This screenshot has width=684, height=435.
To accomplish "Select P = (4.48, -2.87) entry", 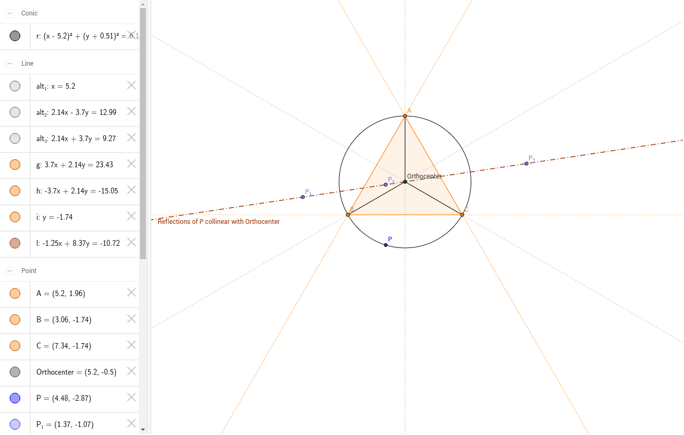I will coord(63,398).
